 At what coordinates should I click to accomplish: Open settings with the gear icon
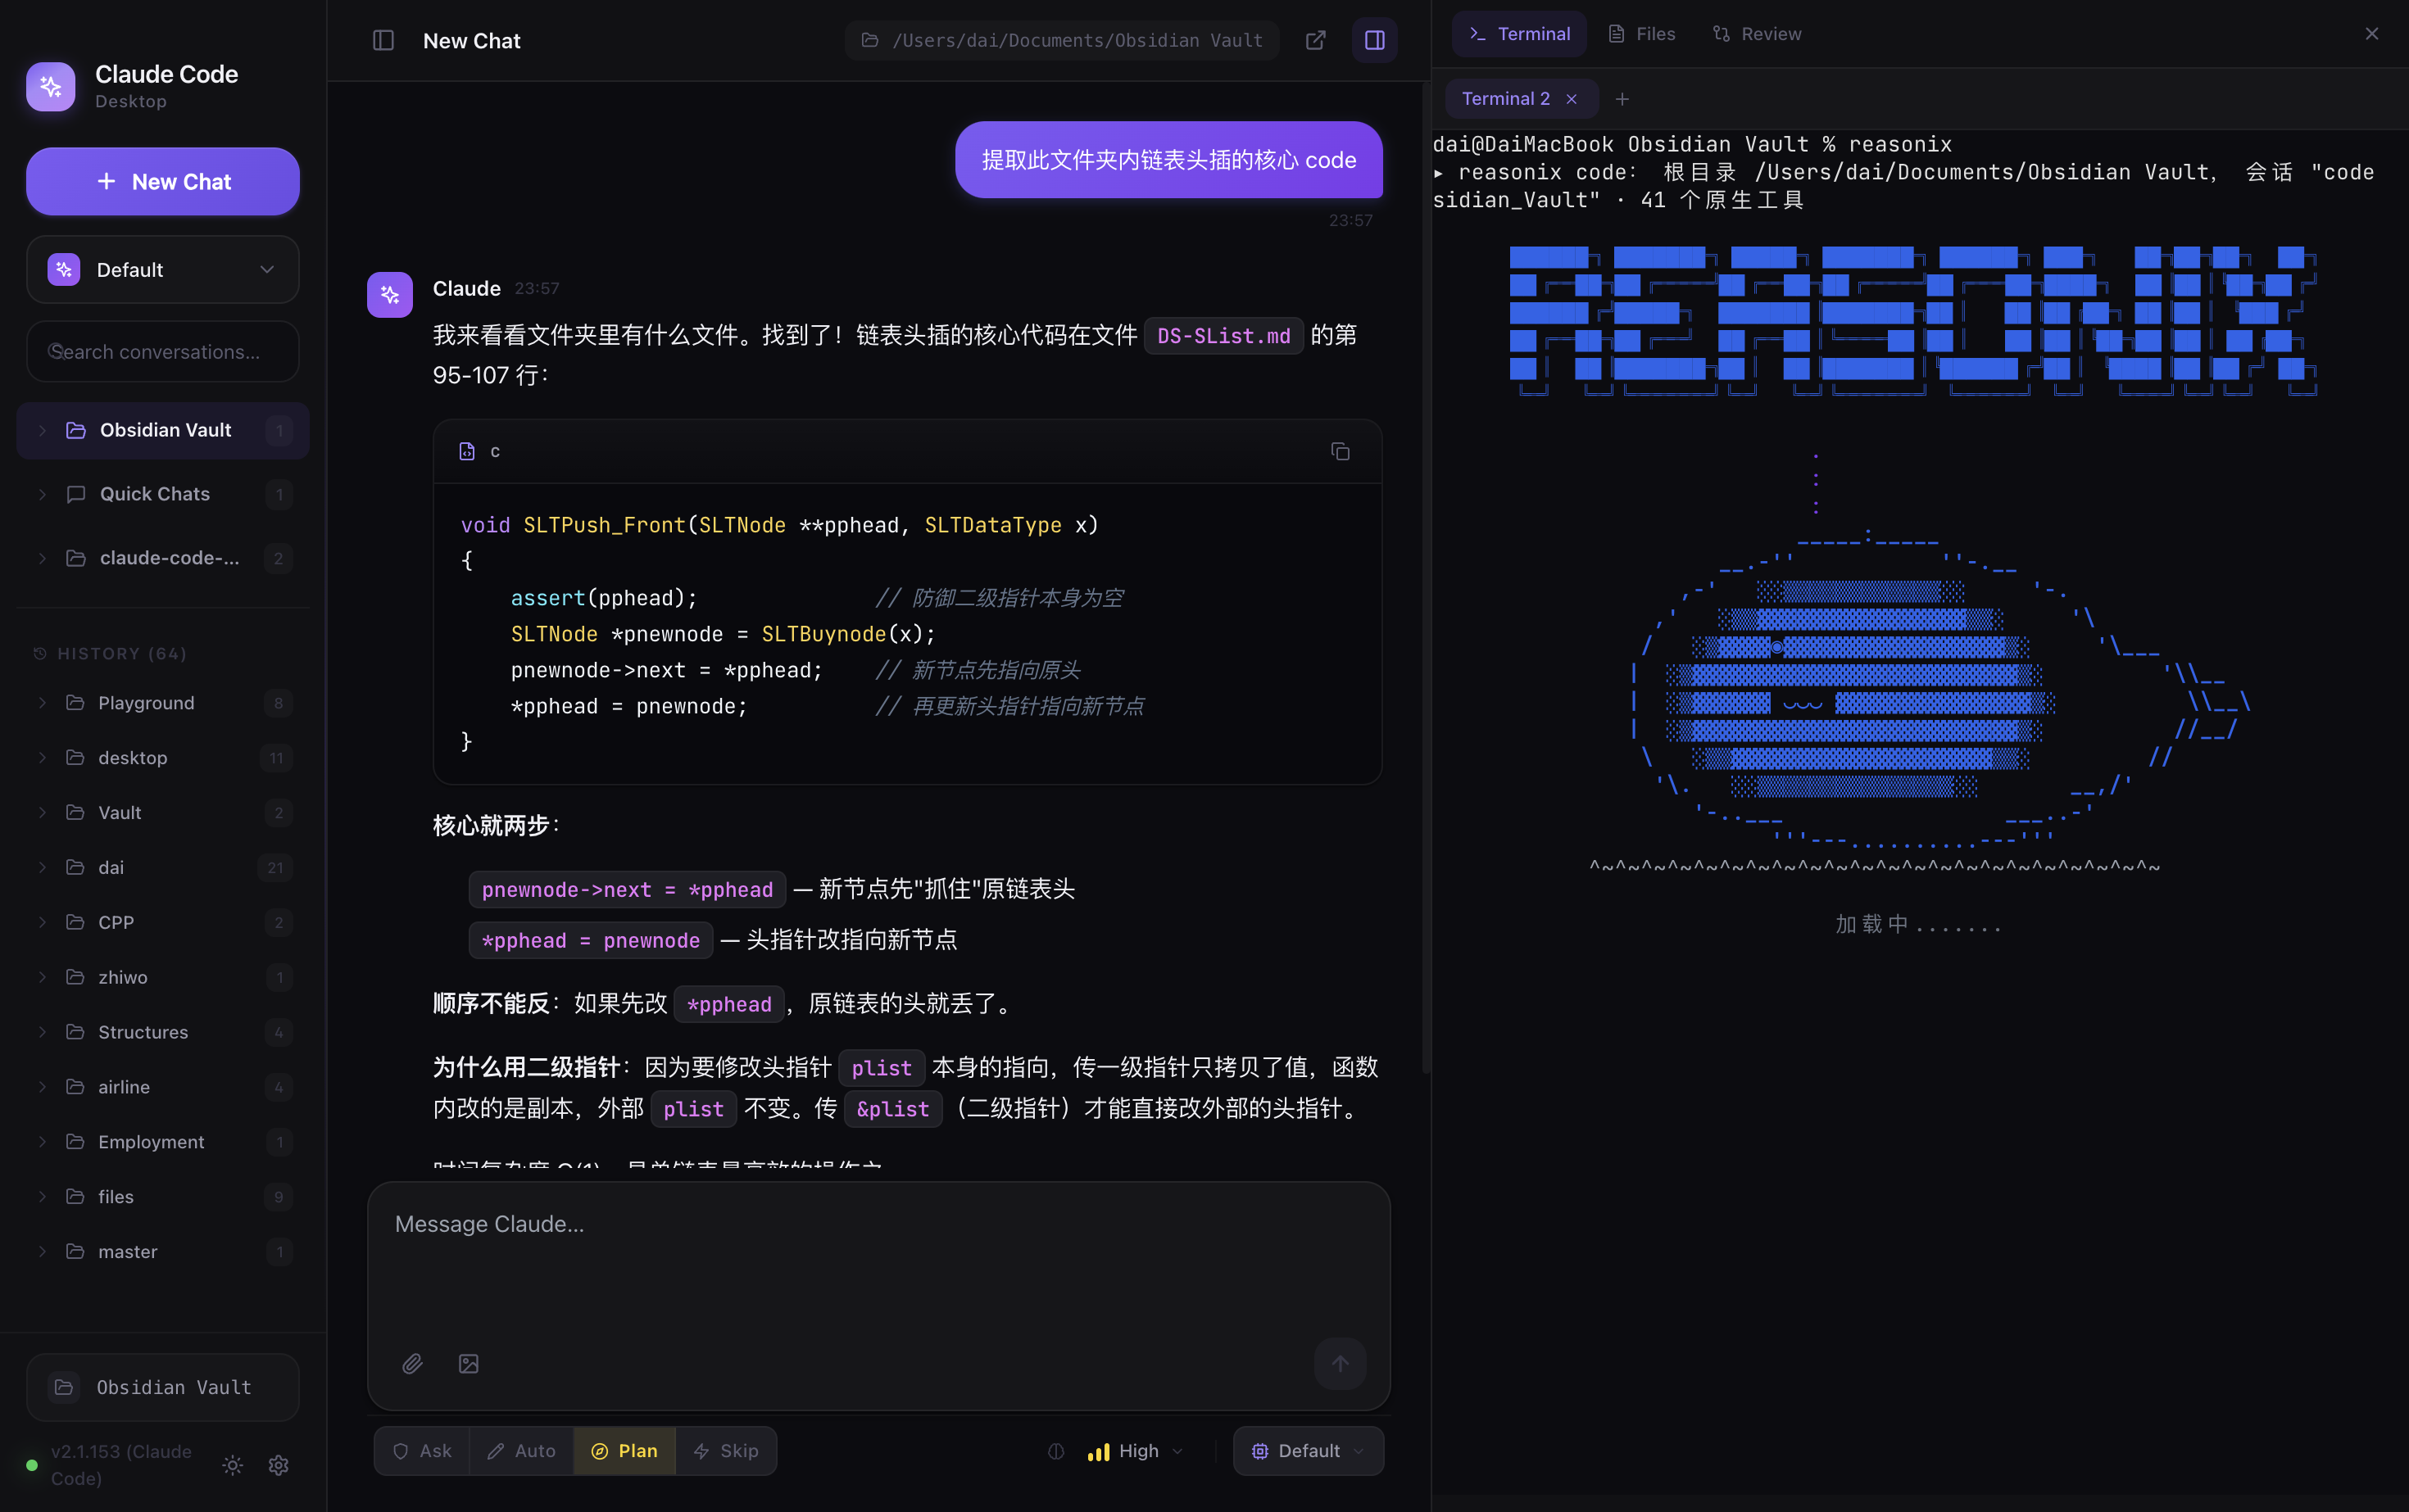pos(278,1465)
